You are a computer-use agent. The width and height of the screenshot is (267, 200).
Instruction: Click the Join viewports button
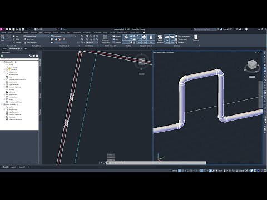[116, 39]
